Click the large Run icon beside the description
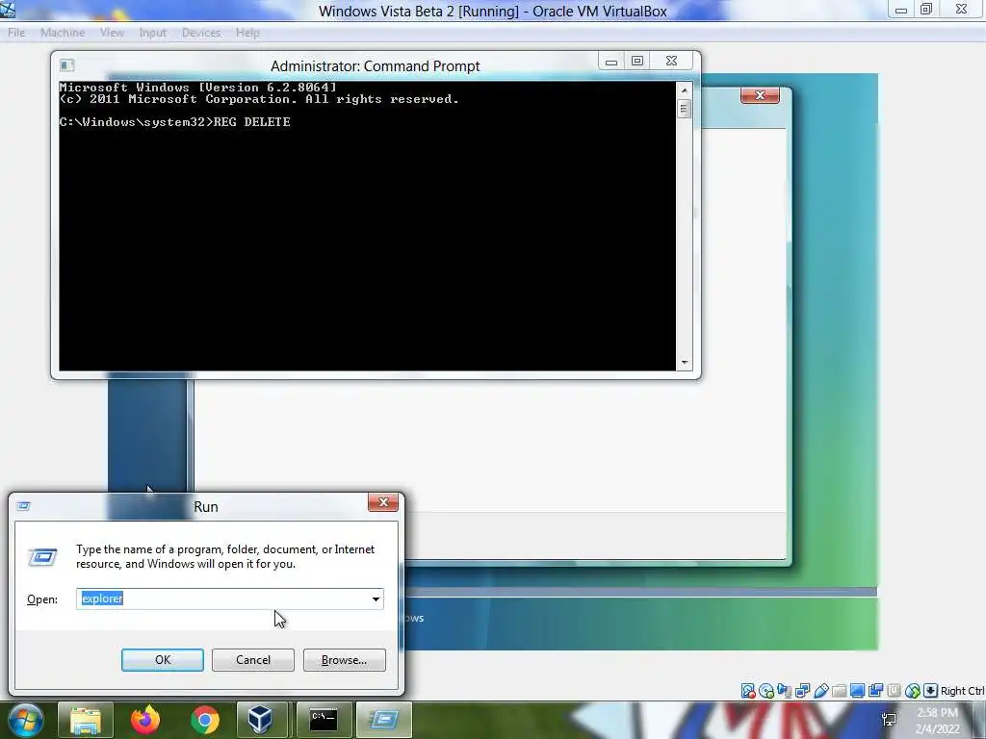 42,557
